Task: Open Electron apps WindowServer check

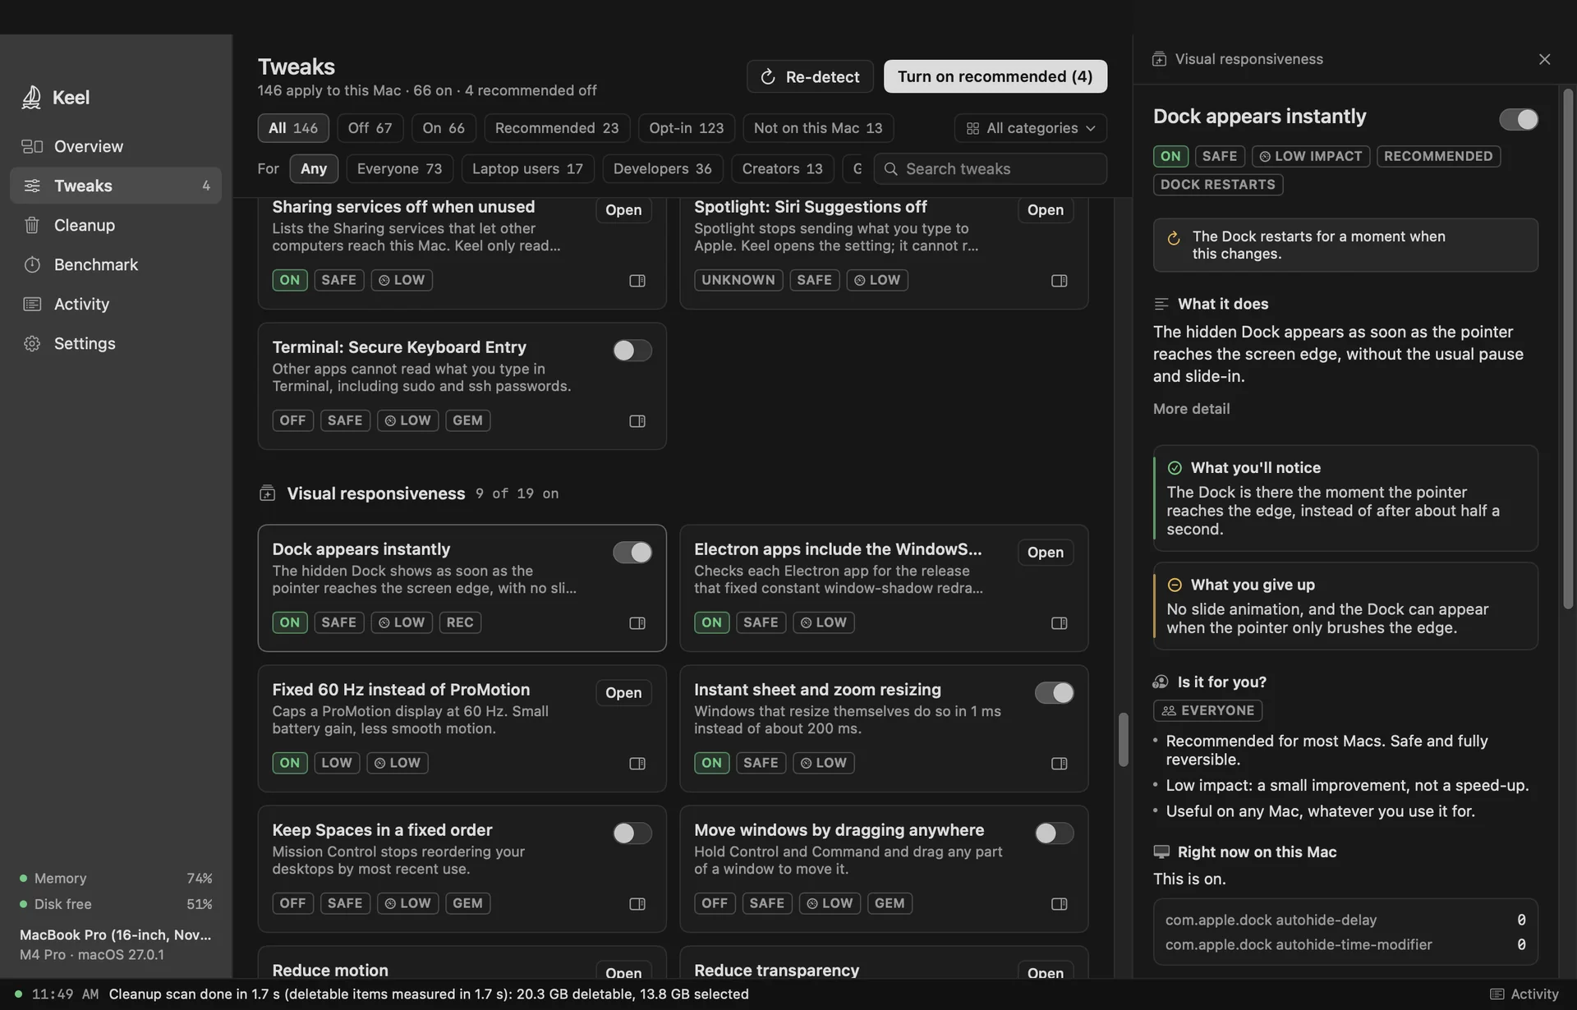Action: click(x=1045, y=553)
